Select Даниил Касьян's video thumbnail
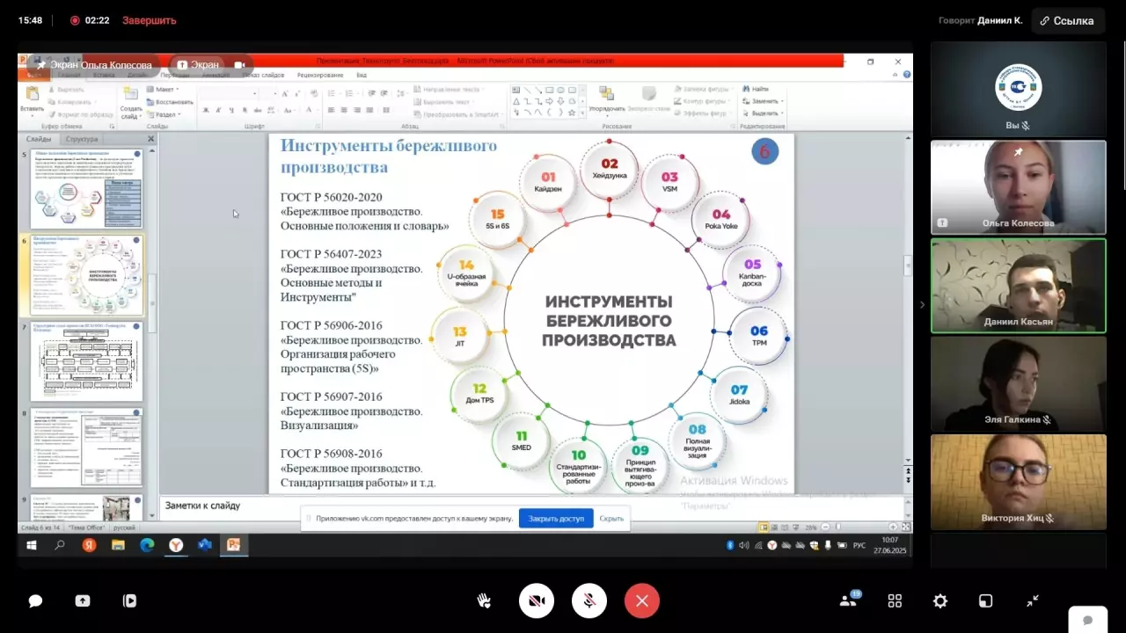Image resolution: width=1126 pixels, height=633 pixels. pyautogui.click(x=1018, y=286)
